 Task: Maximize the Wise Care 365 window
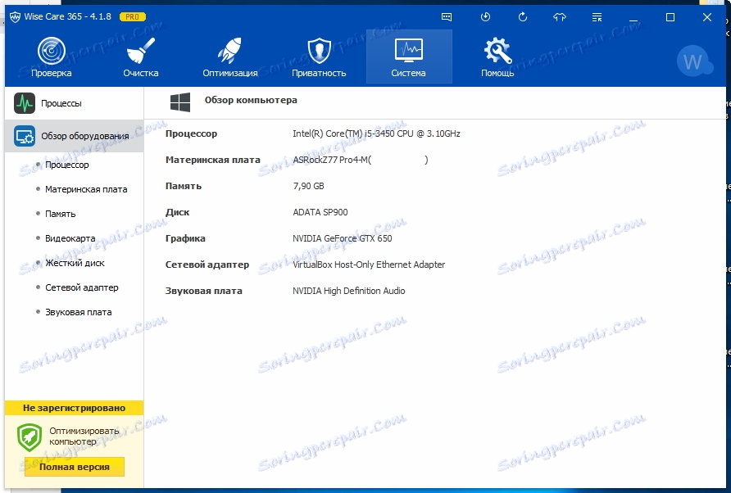click(670, 17)
